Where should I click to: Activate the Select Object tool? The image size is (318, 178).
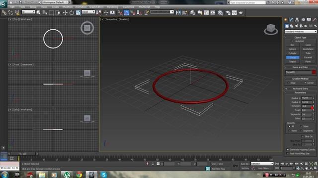pyautogui.click(x=39, y=13)
